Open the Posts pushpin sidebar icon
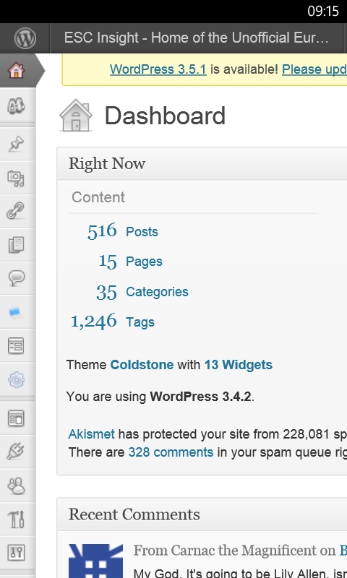The image size is (347, 578). [17, 144]
